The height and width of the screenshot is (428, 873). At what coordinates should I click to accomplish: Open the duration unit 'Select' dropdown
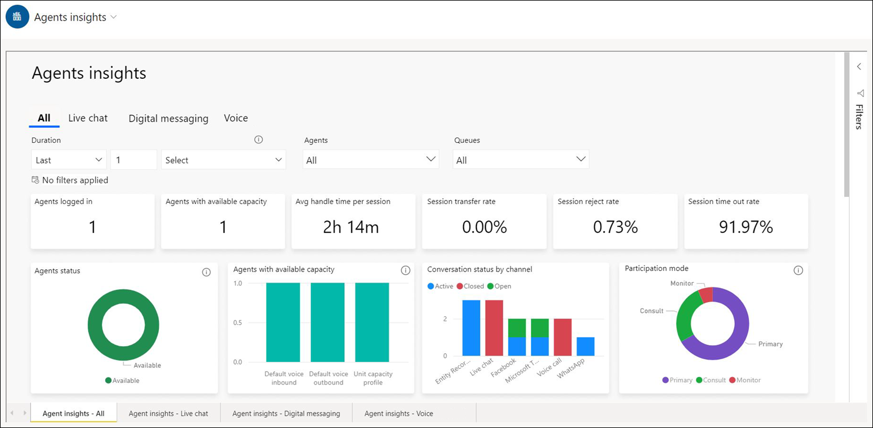coord(224,160)
